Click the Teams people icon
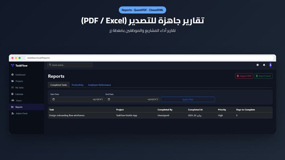This screenshot has width=285, height=160. click(x=13, y=100)
